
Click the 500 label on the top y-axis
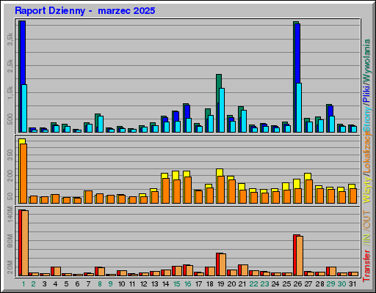pos(10,119)
